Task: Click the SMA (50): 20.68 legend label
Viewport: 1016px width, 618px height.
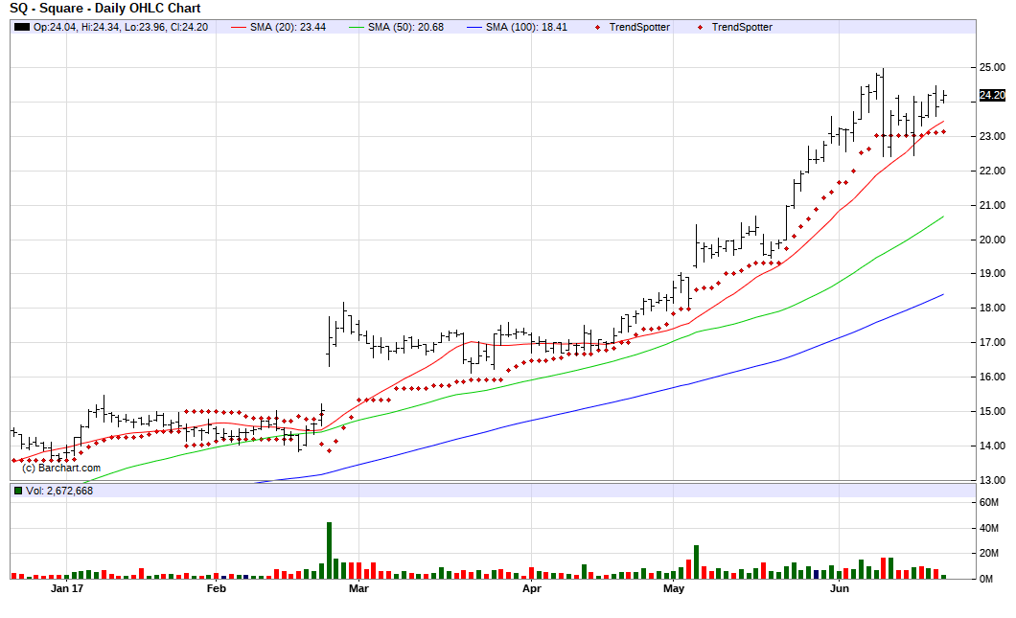Action: coord(405,27)
